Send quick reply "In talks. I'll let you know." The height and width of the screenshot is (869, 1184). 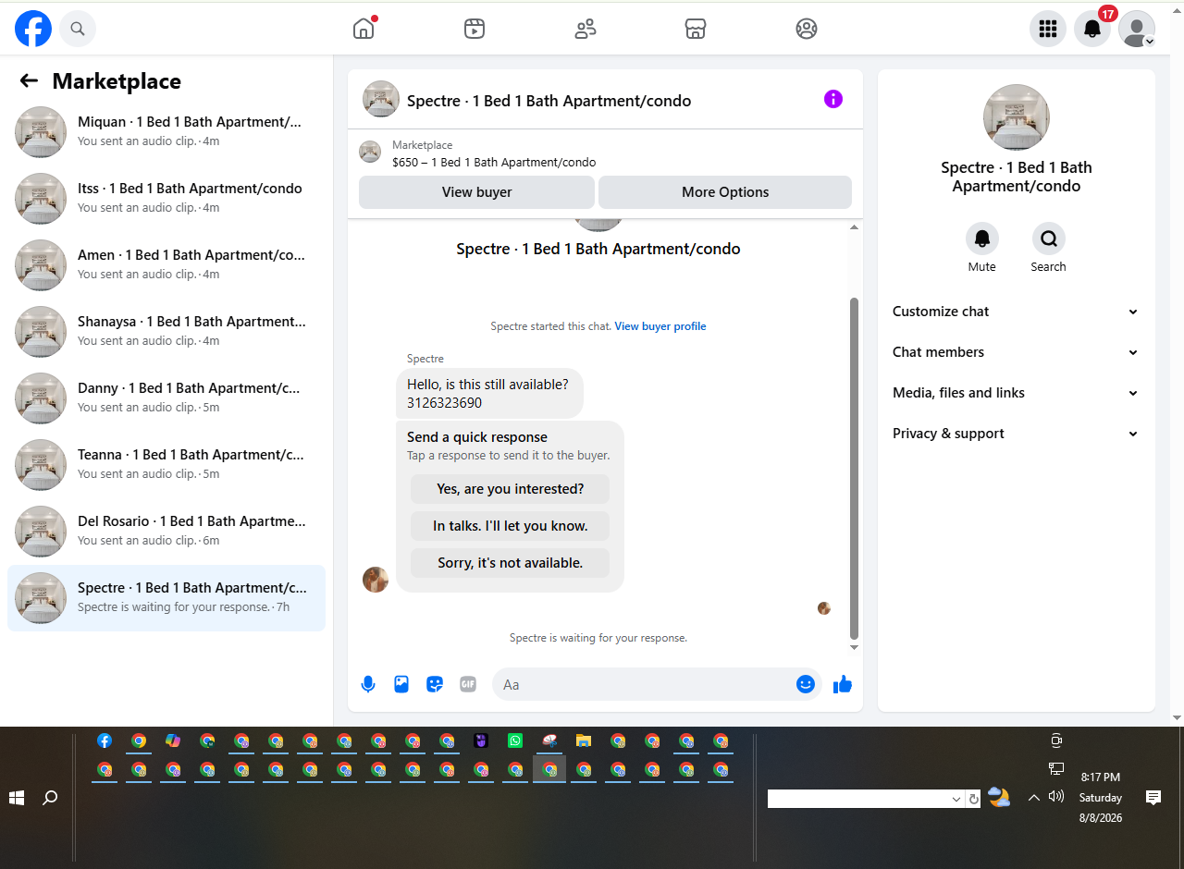pyautogui.click(x=510, y=526)
